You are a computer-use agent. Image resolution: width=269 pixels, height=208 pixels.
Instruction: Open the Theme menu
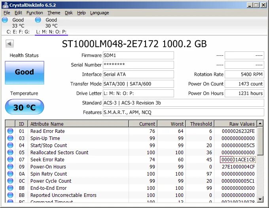point(54,13)
